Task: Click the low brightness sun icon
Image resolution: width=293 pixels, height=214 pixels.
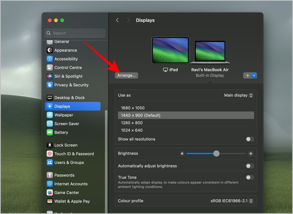Action: pyautogui.click(x=182, y=154)
